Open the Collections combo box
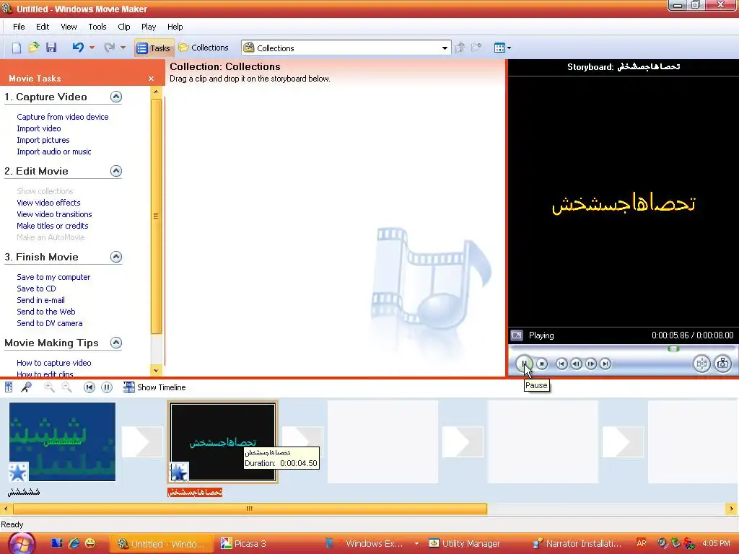 tap(346, 48)
